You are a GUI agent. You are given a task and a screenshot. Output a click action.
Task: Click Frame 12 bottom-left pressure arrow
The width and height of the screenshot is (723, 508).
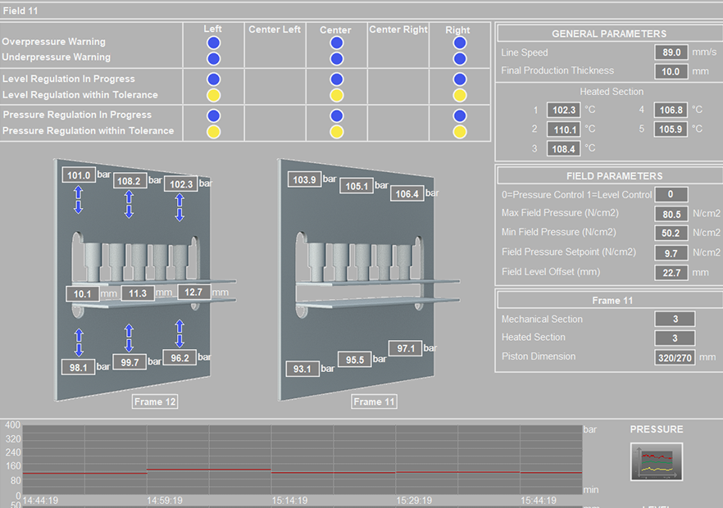tap(79, 342)
